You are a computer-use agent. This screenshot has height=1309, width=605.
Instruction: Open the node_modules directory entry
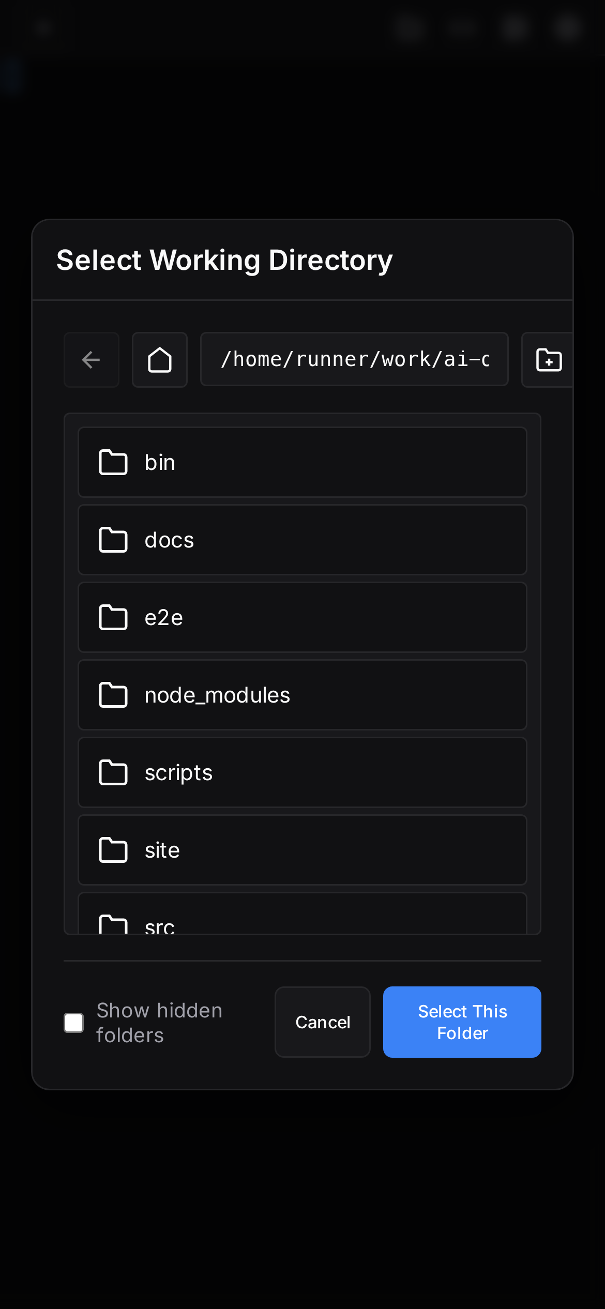tap(301, 695)
